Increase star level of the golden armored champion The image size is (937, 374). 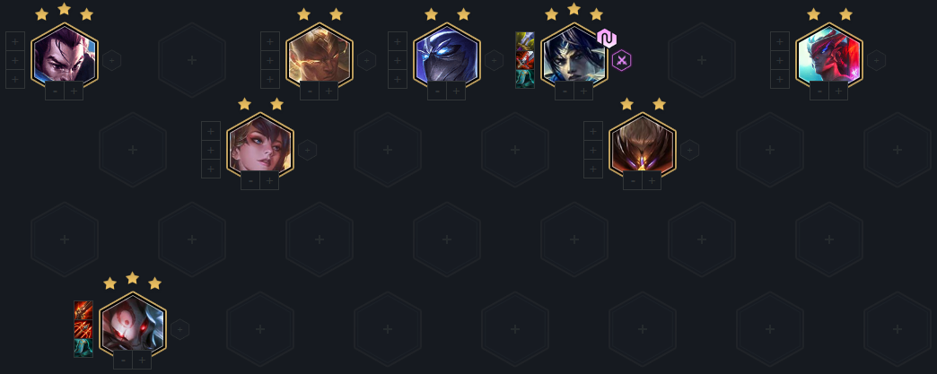click(x=328, y=91)
